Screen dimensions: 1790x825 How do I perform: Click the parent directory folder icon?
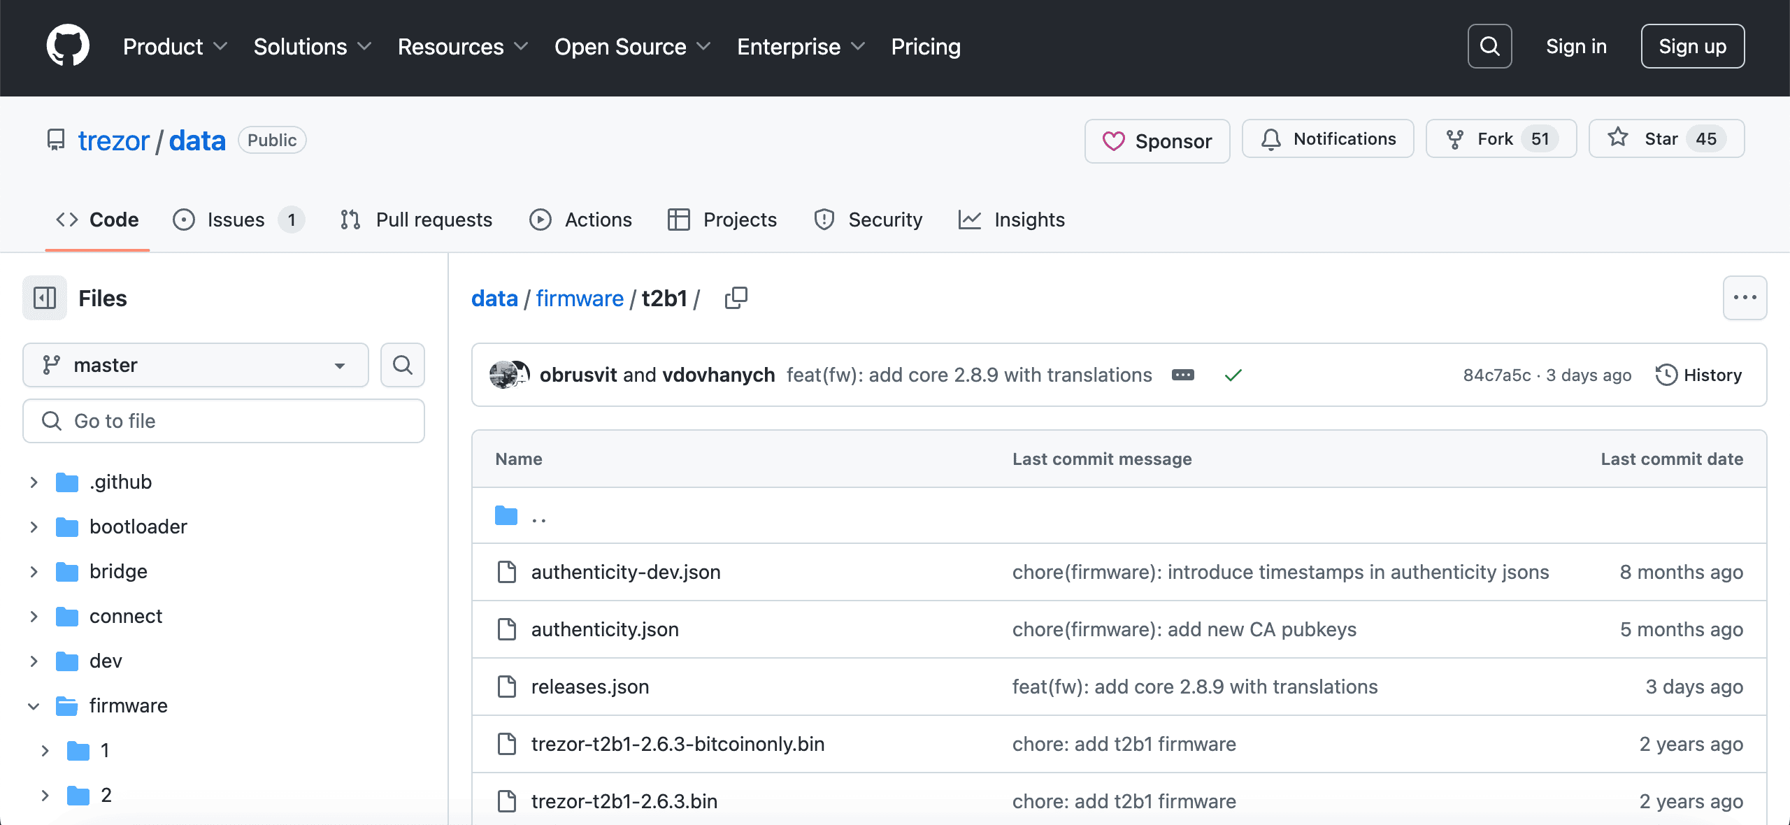pyautogui.click(x=506, y=516)
